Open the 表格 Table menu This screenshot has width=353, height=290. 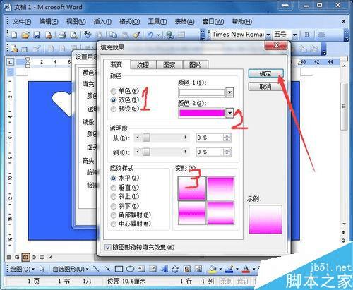184,22
